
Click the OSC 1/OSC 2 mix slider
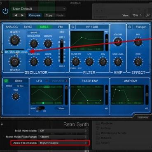62,51
